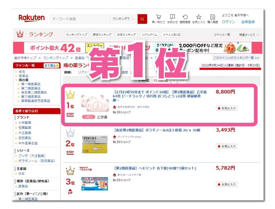
Task: Click 楽天市場トップ breadcrumb link
Action: tap(25, 58)
